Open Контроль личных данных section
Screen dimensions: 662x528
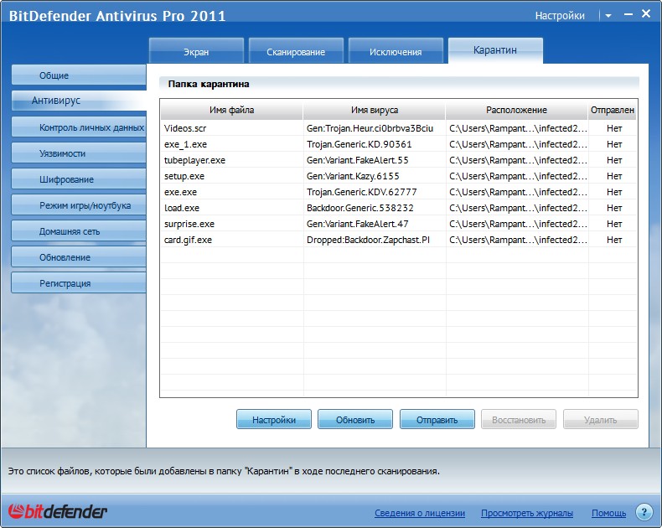tap(79, 127)
